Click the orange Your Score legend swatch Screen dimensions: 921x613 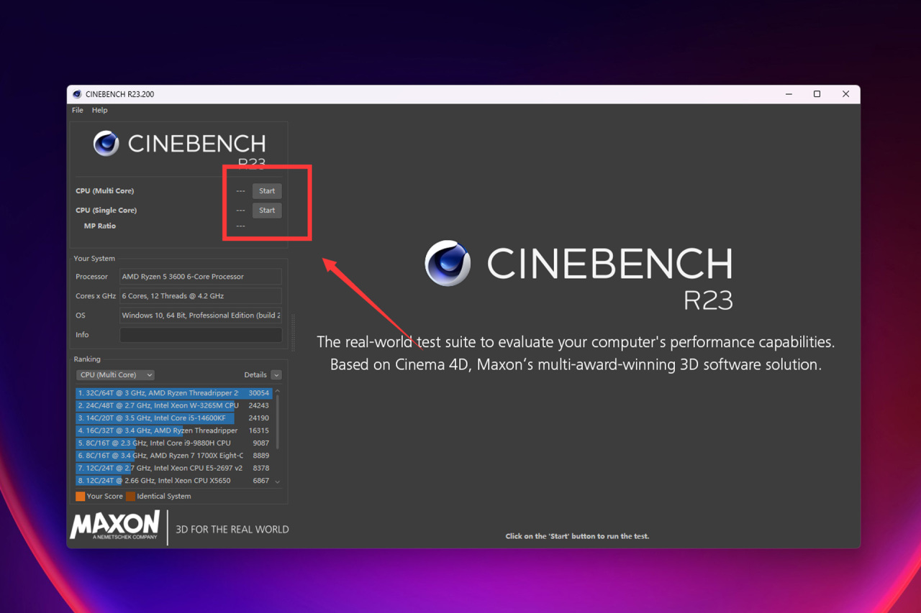click(x=81, y=497)
